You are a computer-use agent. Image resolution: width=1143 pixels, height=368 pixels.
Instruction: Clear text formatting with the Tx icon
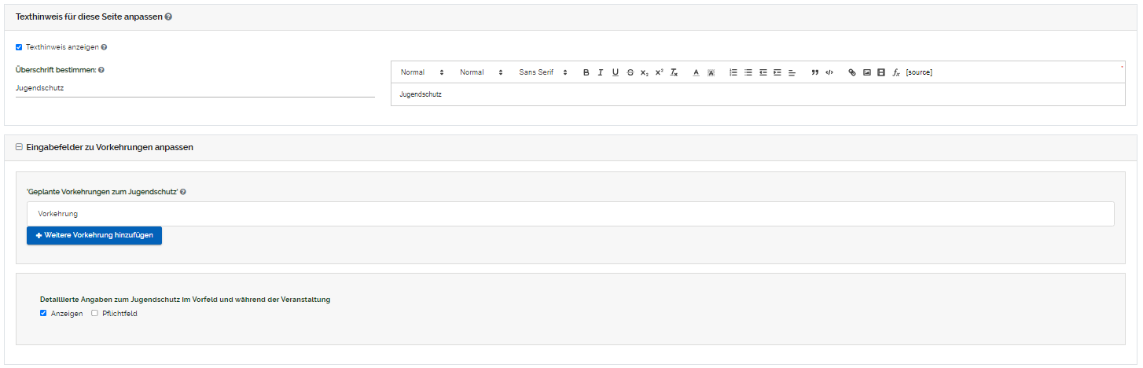pos(674,72)
